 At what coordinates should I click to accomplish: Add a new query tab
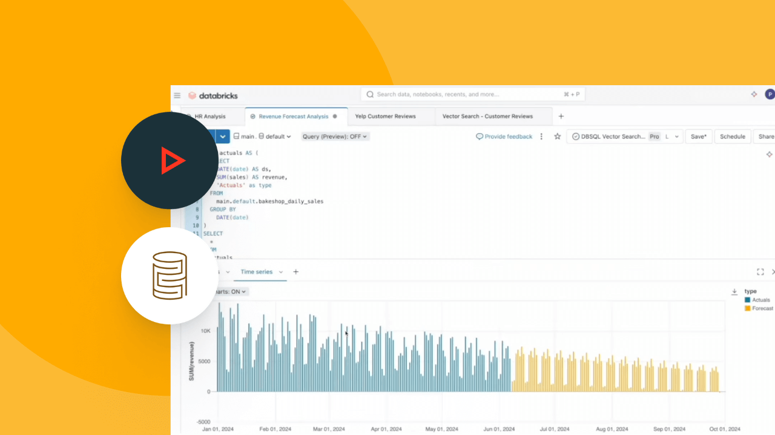561,116
